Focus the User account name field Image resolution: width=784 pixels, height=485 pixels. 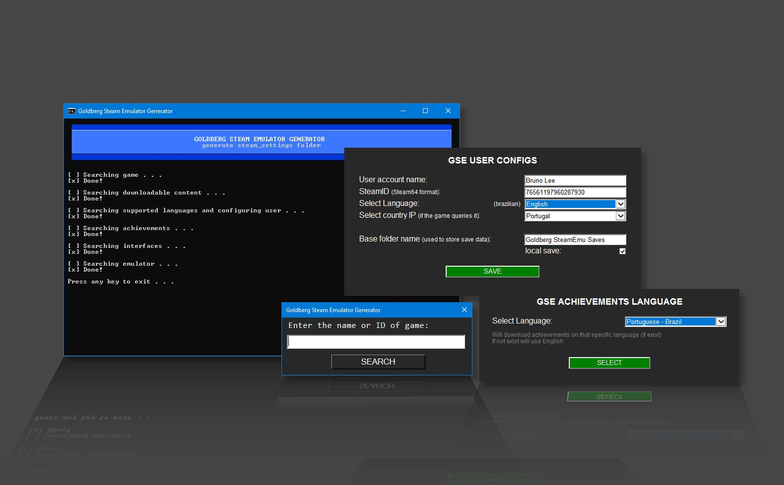[575, 180]
